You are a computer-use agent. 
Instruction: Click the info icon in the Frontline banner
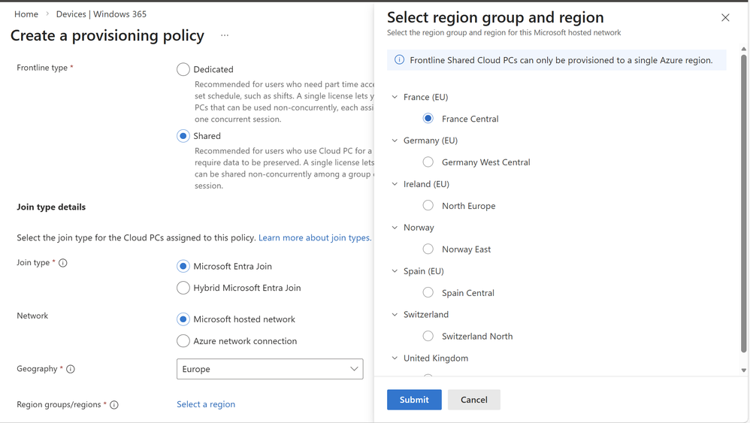pos(400,60)
